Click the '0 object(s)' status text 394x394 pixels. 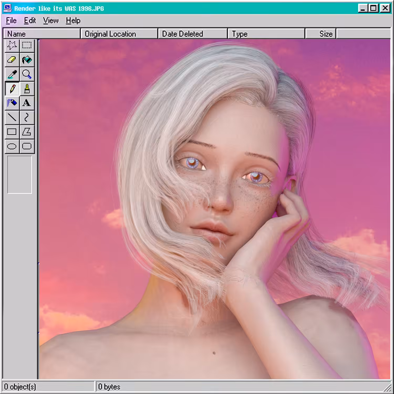[20, 387]
